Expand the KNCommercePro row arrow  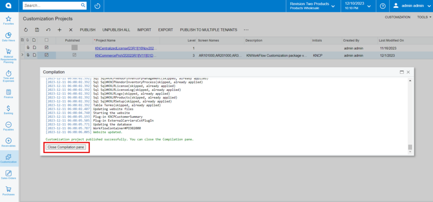coord(22,55)
